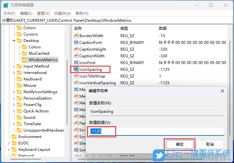
Task: Expand the EUDC node
Action: click(x=9, y=143)
